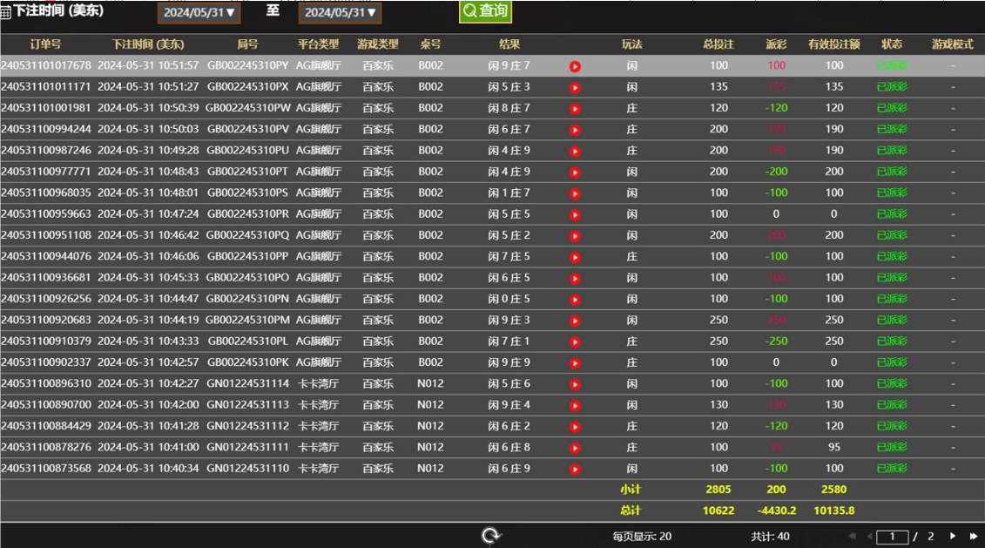Viewport: 985px width, 548px height.
Task: Open the end date dropdown after 至
Action: coord(339,12)
